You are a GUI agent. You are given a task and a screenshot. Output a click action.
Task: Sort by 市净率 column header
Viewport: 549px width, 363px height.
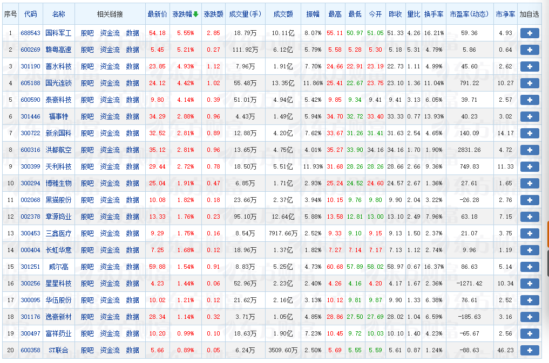coord(505,15)
